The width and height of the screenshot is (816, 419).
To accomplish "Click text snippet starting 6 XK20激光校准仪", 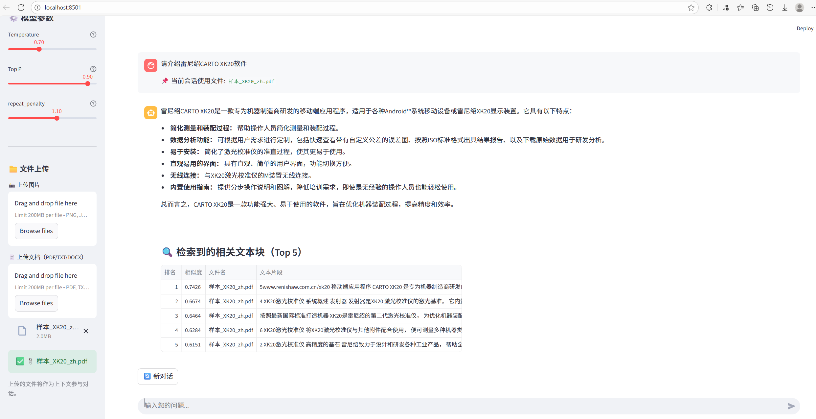I will click(359, 330).
